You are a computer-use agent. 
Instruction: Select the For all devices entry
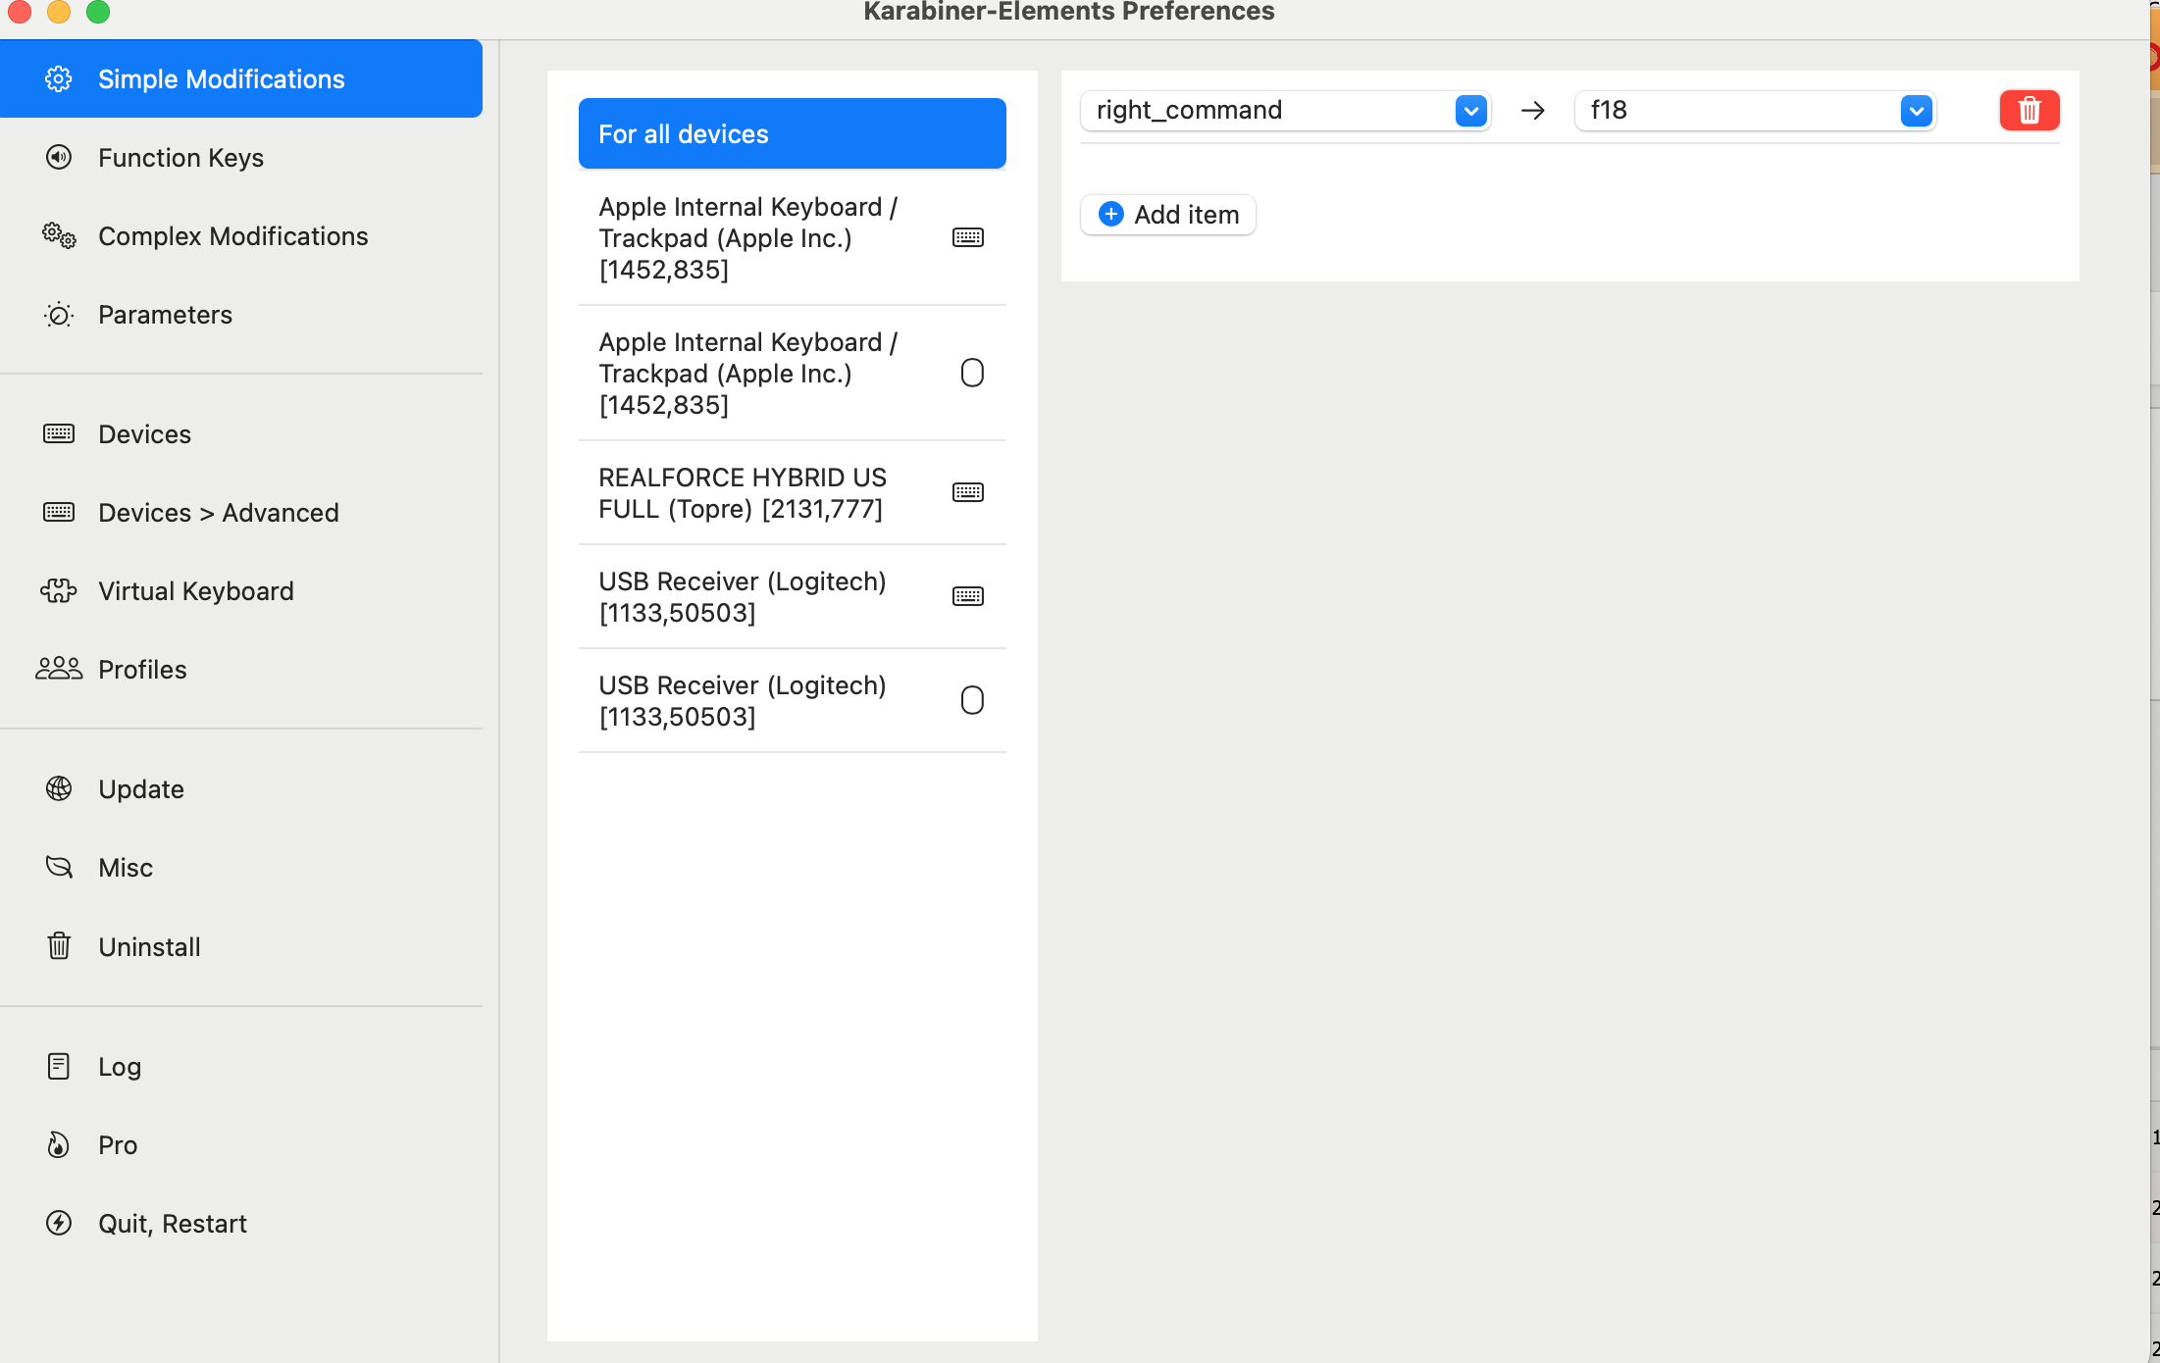click(791, 133)
